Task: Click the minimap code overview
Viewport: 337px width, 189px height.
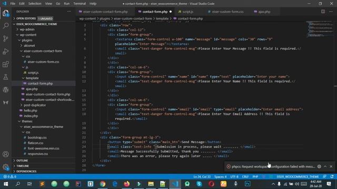Action: [320, 29]
